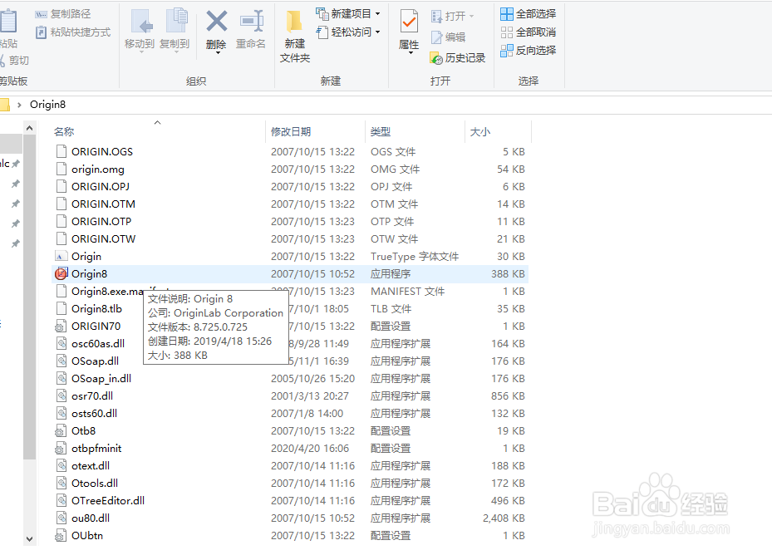Click the Delete (删除) ribbon icon
The height and width of the screenshot is (555, 772).
tap(217, 22)
